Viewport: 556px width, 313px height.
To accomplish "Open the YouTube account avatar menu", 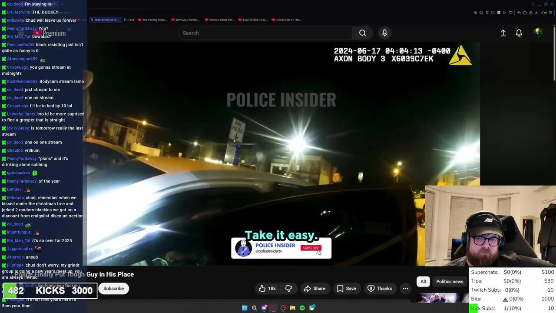I will pos(537,32).
